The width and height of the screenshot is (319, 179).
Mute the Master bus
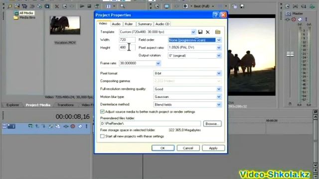point(300,19)
